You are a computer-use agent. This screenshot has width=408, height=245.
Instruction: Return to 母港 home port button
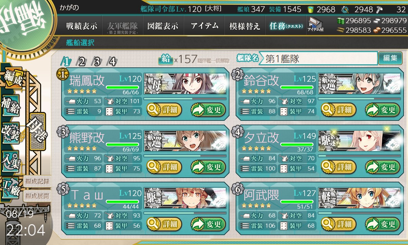tap(37, 131)
